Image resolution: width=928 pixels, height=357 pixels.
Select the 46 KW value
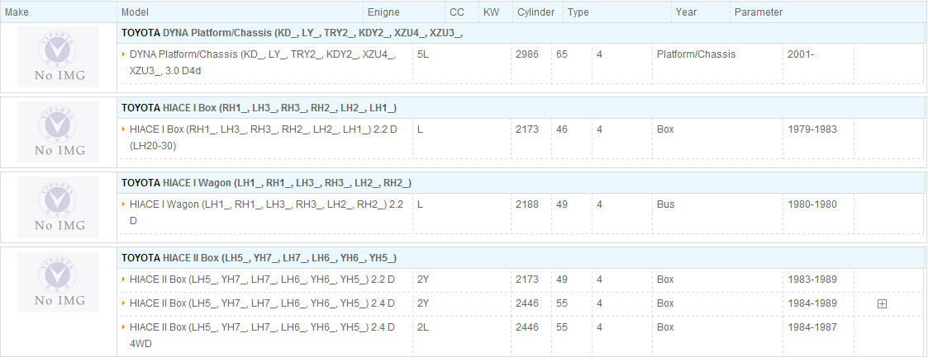(x=562, y=129)
